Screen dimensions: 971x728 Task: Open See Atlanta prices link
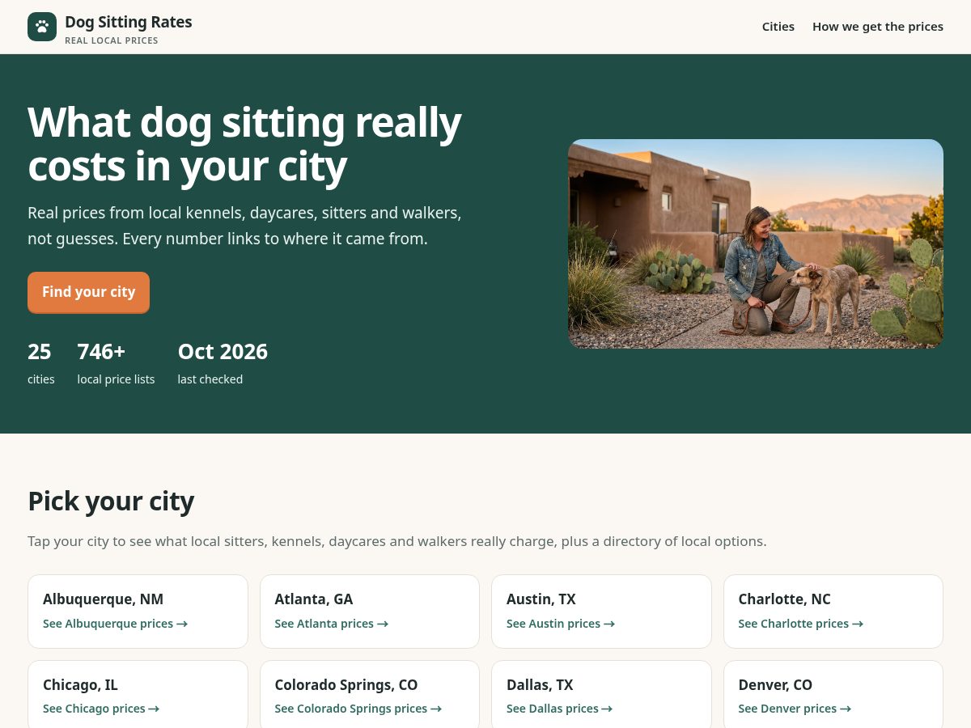[x=331, y=624]
